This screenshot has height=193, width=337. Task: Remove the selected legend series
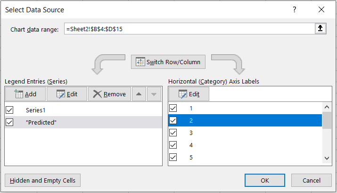pyautogui.click(x=109, y=94)
